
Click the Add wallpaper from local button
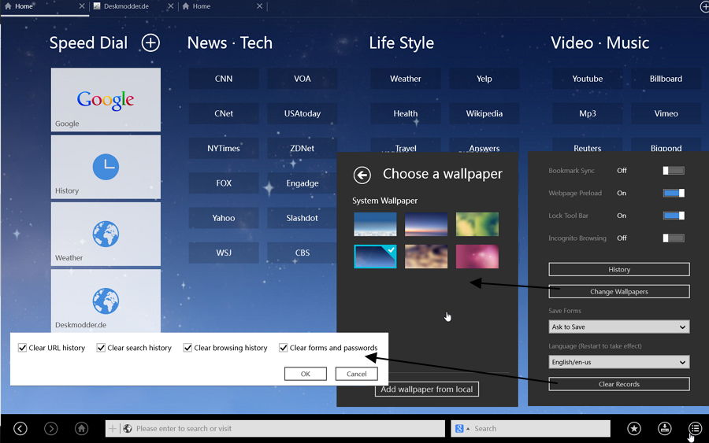426,389
